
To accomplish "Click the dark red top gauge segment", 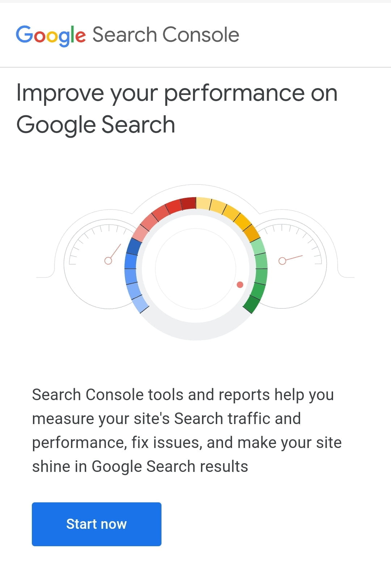I will pyautogui.click(x=189, y=203).
